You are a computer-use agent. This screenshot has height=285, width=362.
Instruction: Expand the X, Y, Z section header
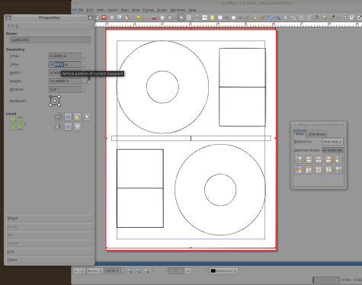(x=49, y=26)
